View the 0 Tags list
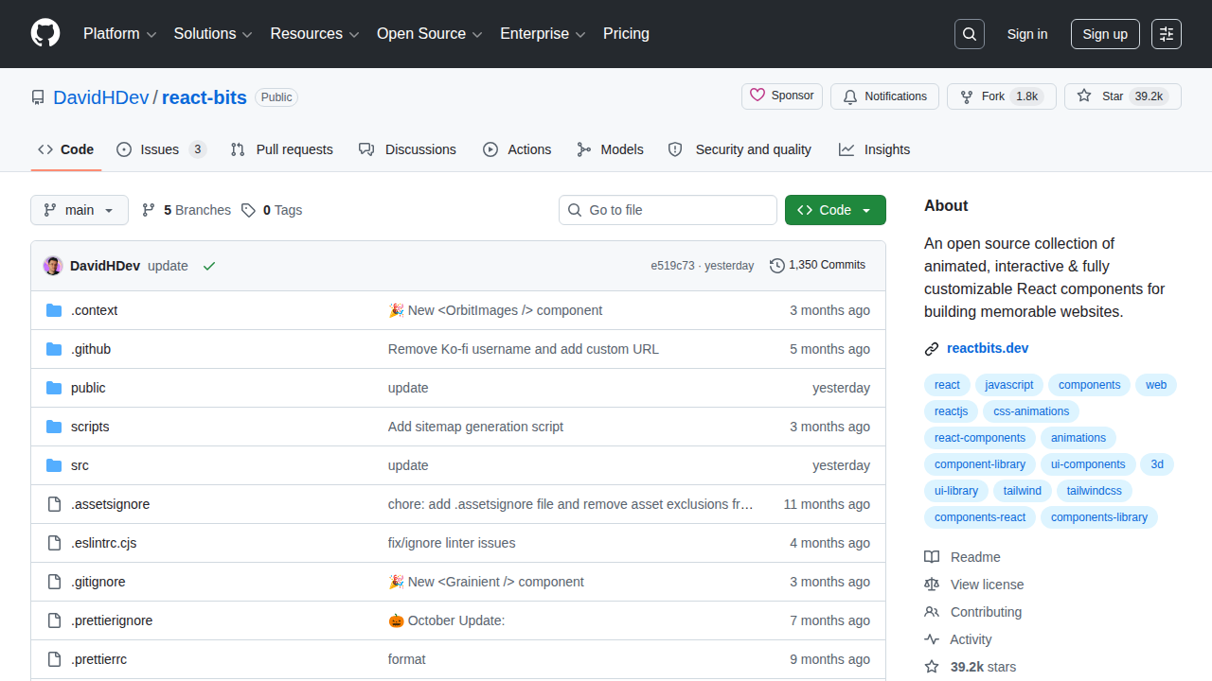The height and width of the screenshot is (681, 1212). [272, 210]
